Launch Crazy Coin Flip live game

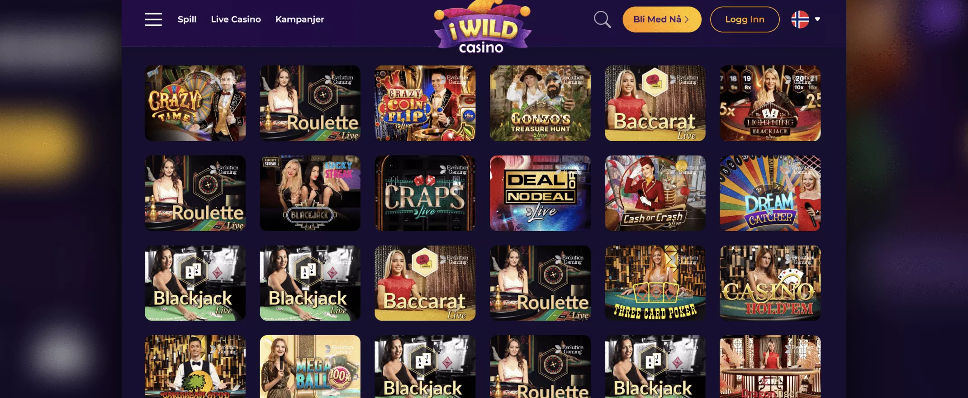click(425, 103)
